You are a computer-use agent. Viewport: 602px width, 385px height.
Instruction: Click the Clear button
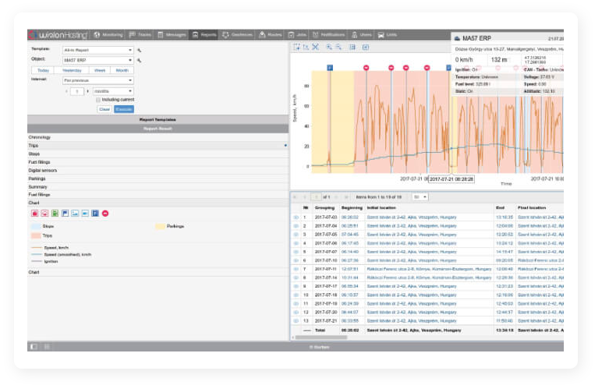tap(104, 109)
